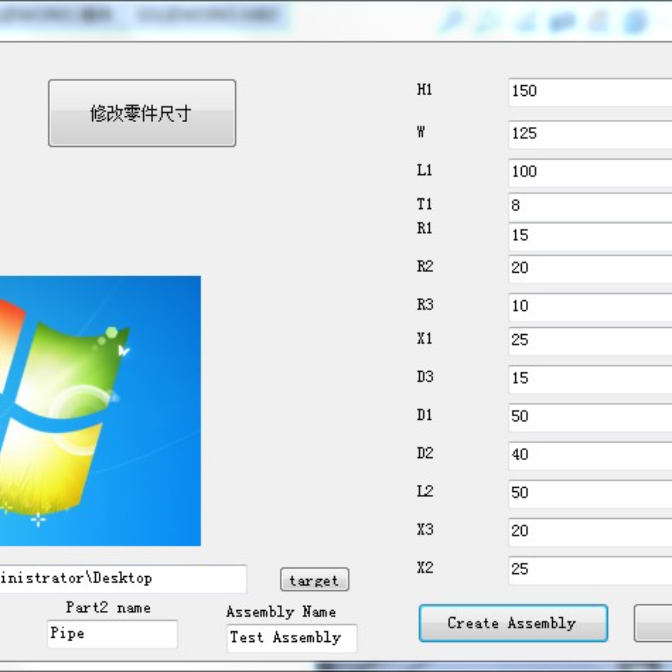
Task: Select the X3 field showing 20
Action: (588, 531)
